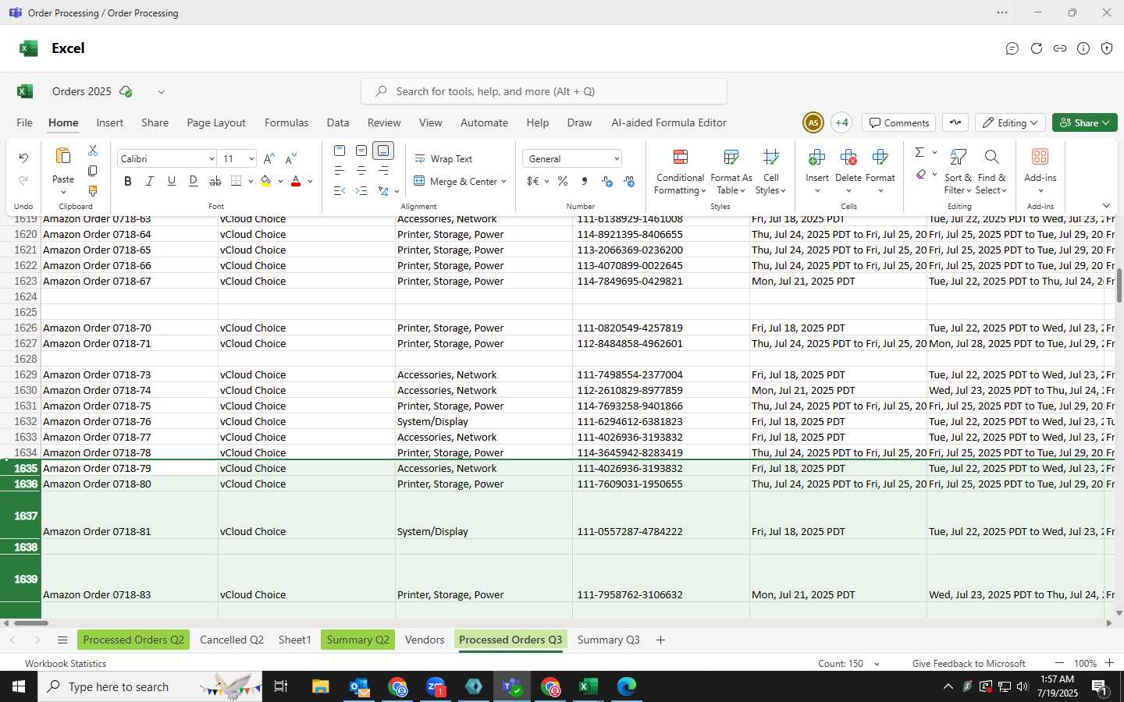Switch to Summary Q3 sheet
The width and height of the screenshot is (1124, 702).
point(608,640)
